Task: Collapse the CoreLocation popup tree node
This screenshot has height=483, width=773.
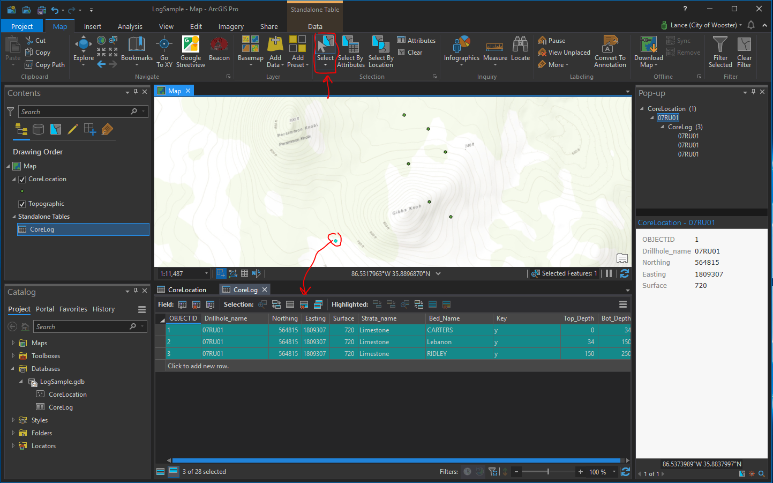Action: 642,108
